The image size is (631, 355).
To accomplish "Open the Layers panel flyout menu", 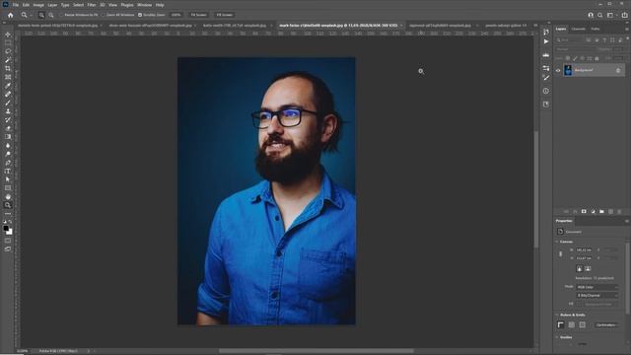I will pyautogui.click(x=627, y=29).
